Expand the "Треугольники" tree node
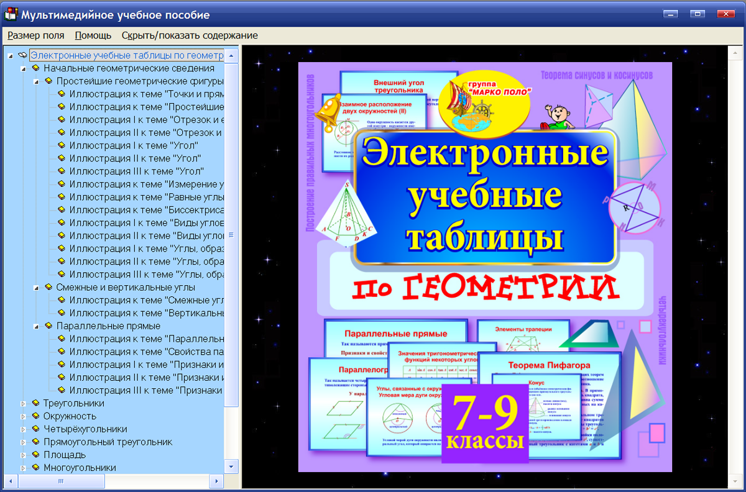Viewport: 746px width, 492px height. (24, 403)
